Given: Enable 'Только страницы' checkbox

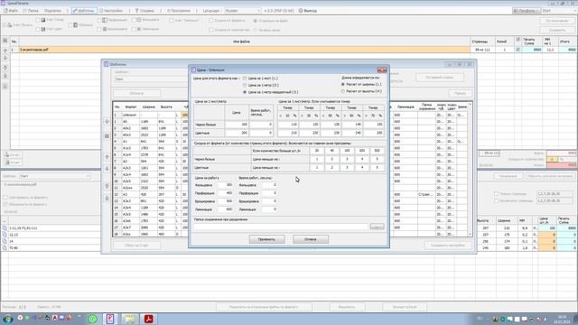Looking at the screenshot, I should coord(496,194).
